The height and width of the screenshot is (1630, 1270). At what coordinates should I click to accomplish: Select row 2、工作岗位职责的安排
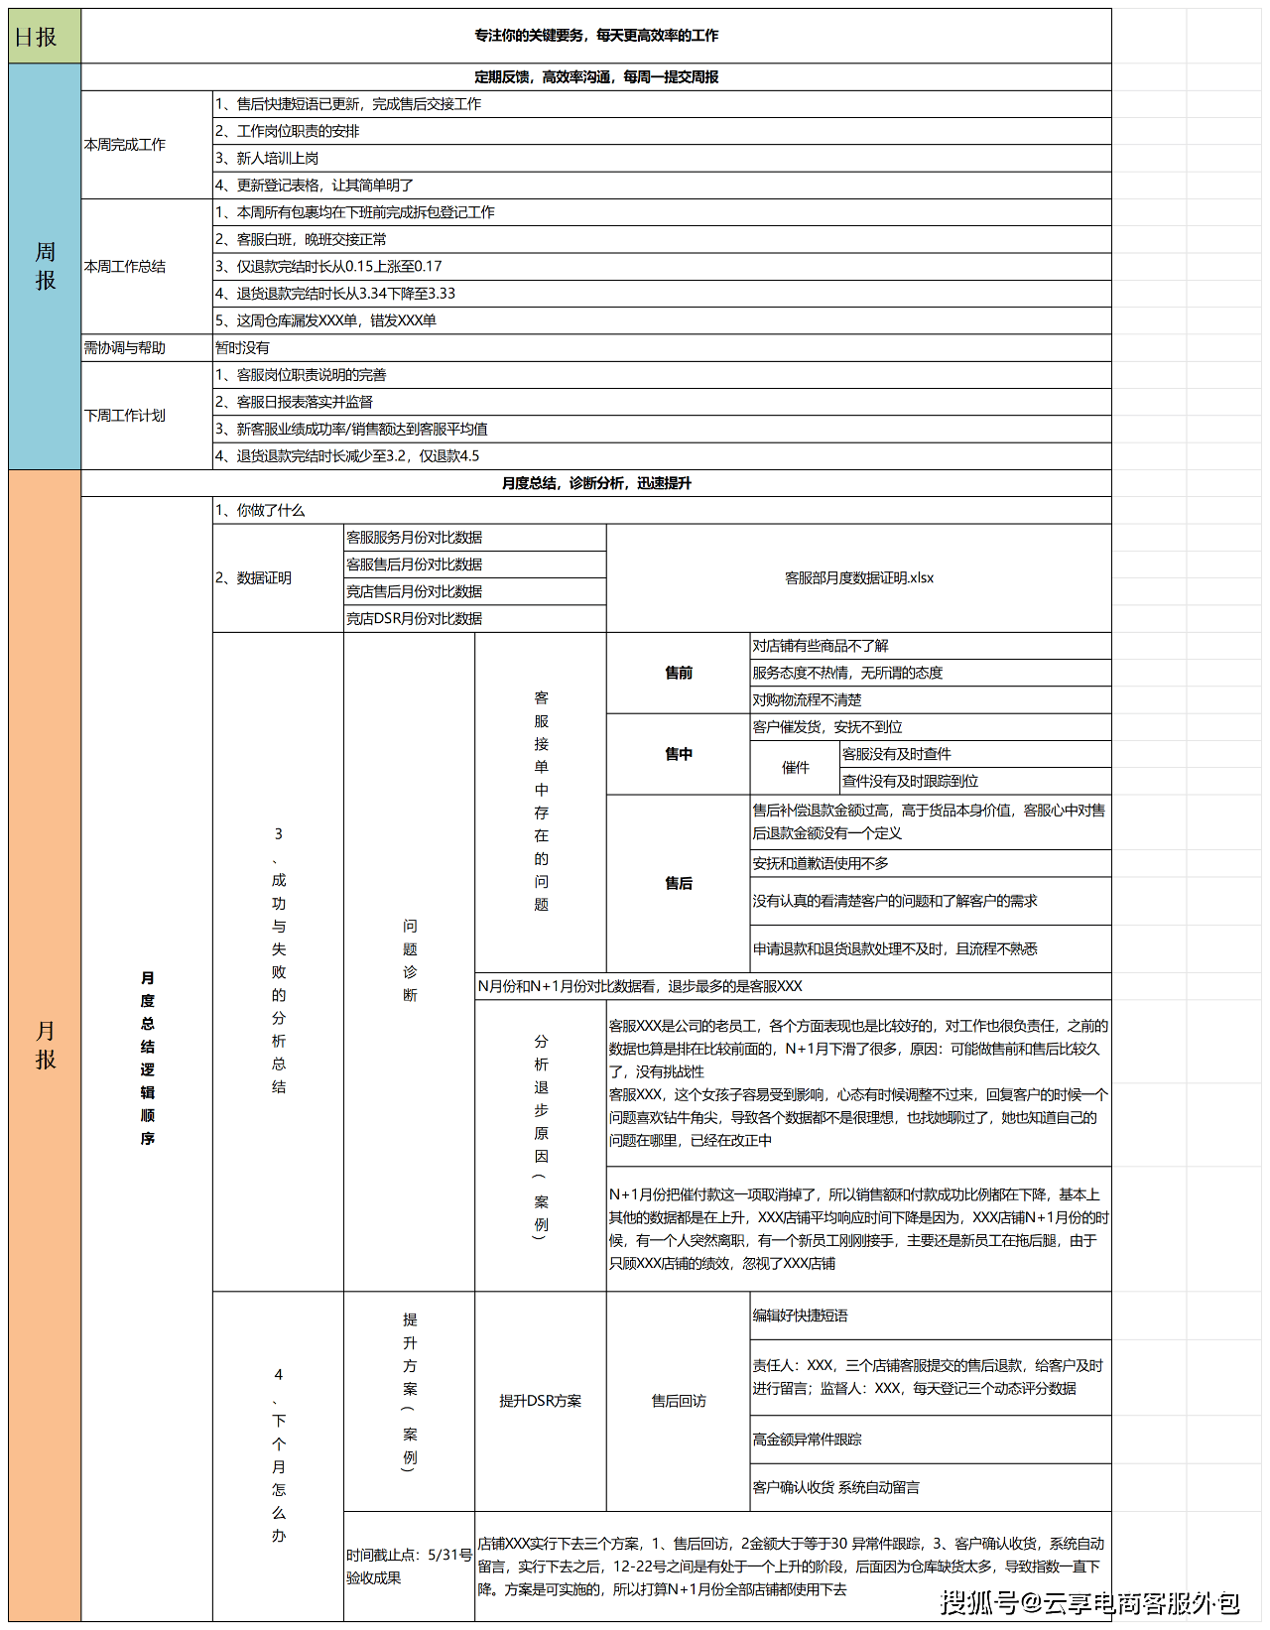662,131
